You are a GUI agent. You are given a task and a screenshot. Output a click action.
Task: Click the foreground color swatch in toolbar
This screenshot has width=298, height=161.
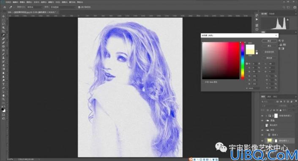click(x=3, y=110)
